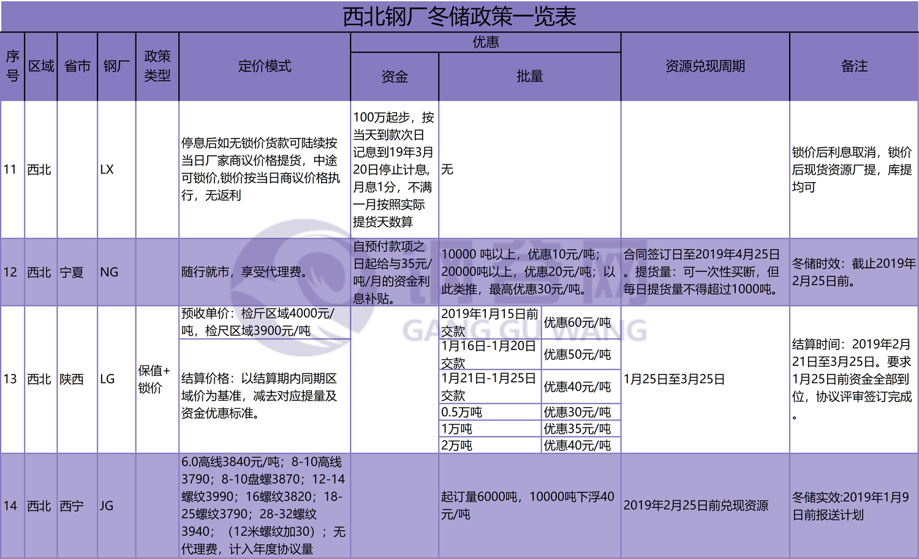Select the 省市 column header

[77, 66]
